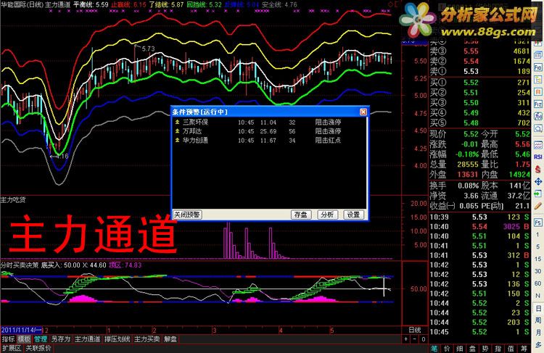Viewport: 544px width, 353px height.
Task: Select the 主力买卖 template tab
Action: click(147, 339)
